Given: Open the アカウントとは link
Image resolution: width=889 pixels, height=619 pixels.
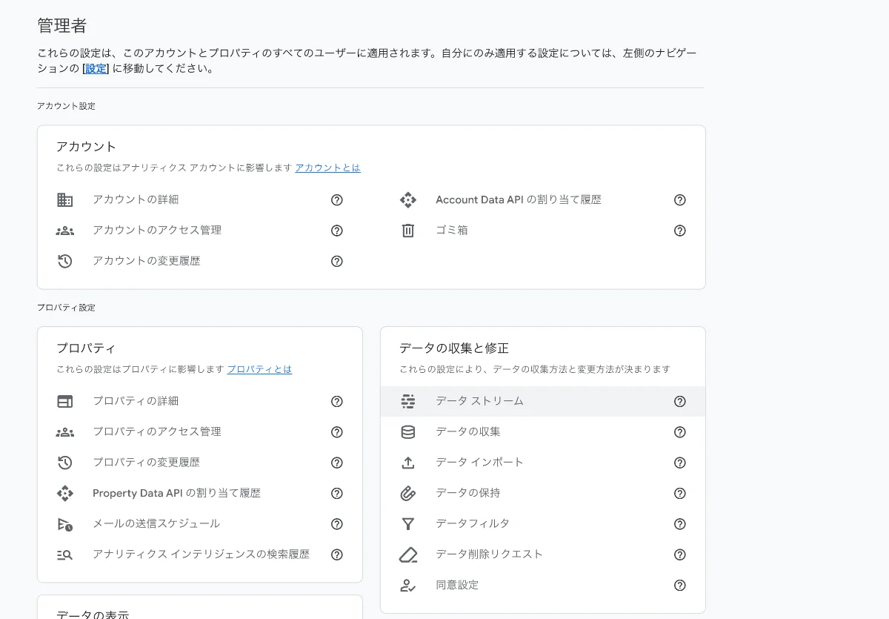Looking at the screenshot, I should tap(327, 168).
